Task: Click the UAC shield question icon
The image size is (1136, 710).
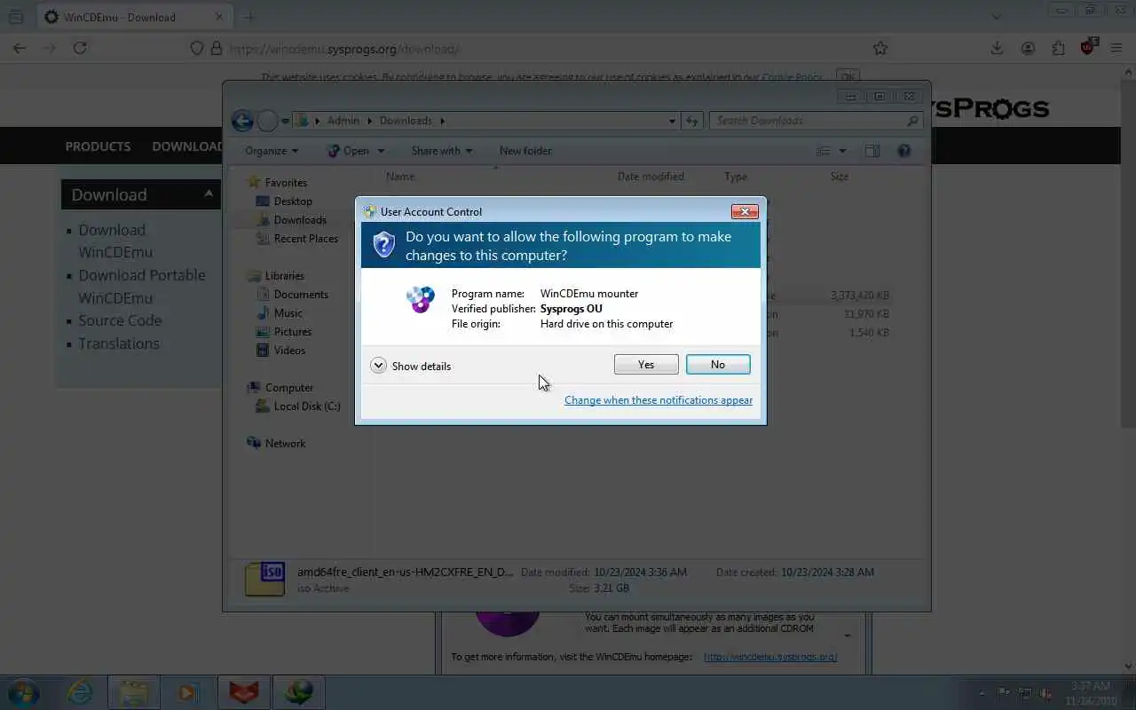Action: coord(383,244)
